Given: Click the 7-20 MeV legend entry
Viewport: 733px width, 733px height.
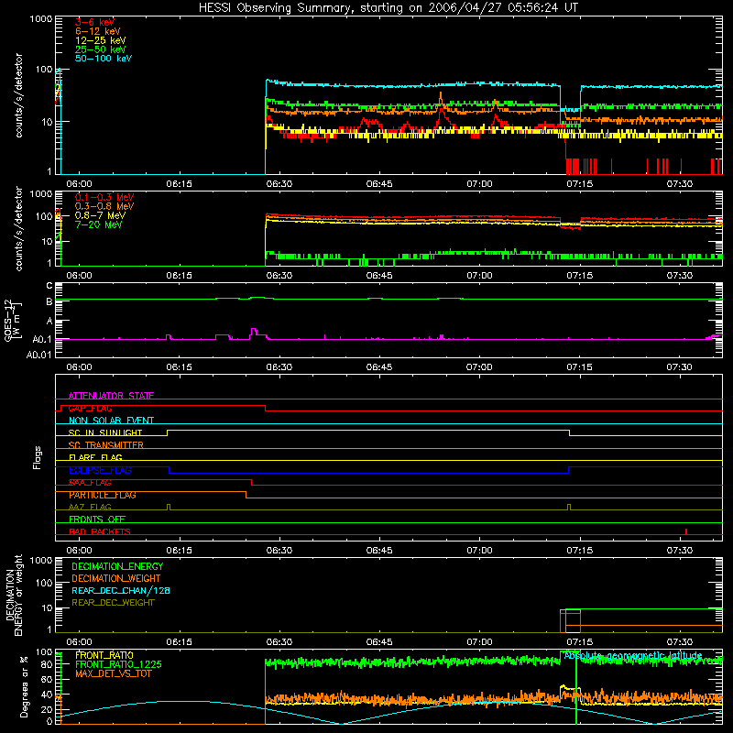Looking at the screenshot, I should point(98,224).
